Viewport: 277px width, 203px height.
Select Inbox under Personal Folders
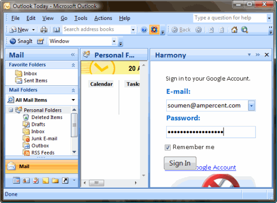click(34, 131)
